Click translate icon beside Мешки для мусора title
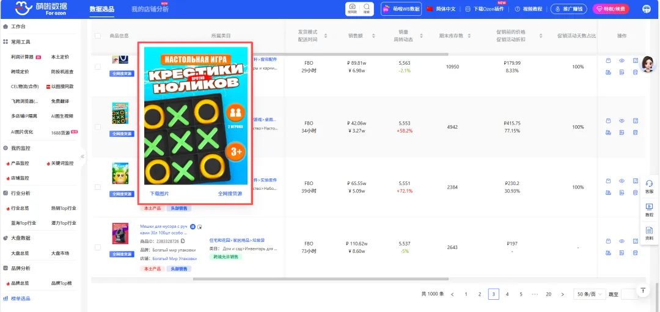Viewport: 660px width, 312px height. (193, 227)
